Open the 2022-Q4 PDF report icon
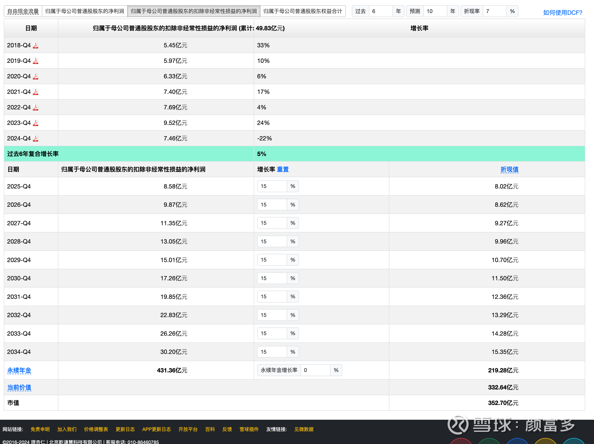594x444 pixels. 36,107
